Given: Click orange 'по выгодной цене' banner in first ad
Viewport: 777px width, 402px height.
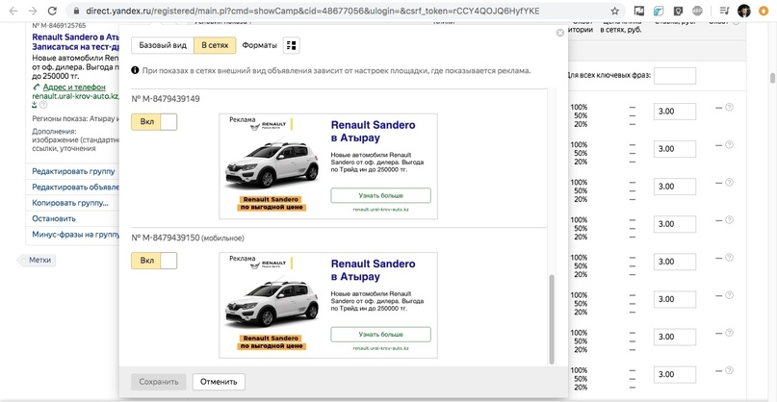Looking at the screenshot, I should point(272,208).
